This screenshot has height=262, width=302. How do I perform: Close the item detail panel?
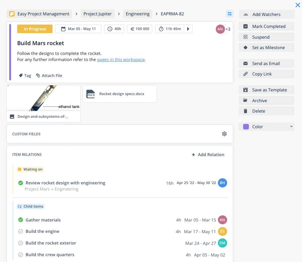tap(298, 5)
